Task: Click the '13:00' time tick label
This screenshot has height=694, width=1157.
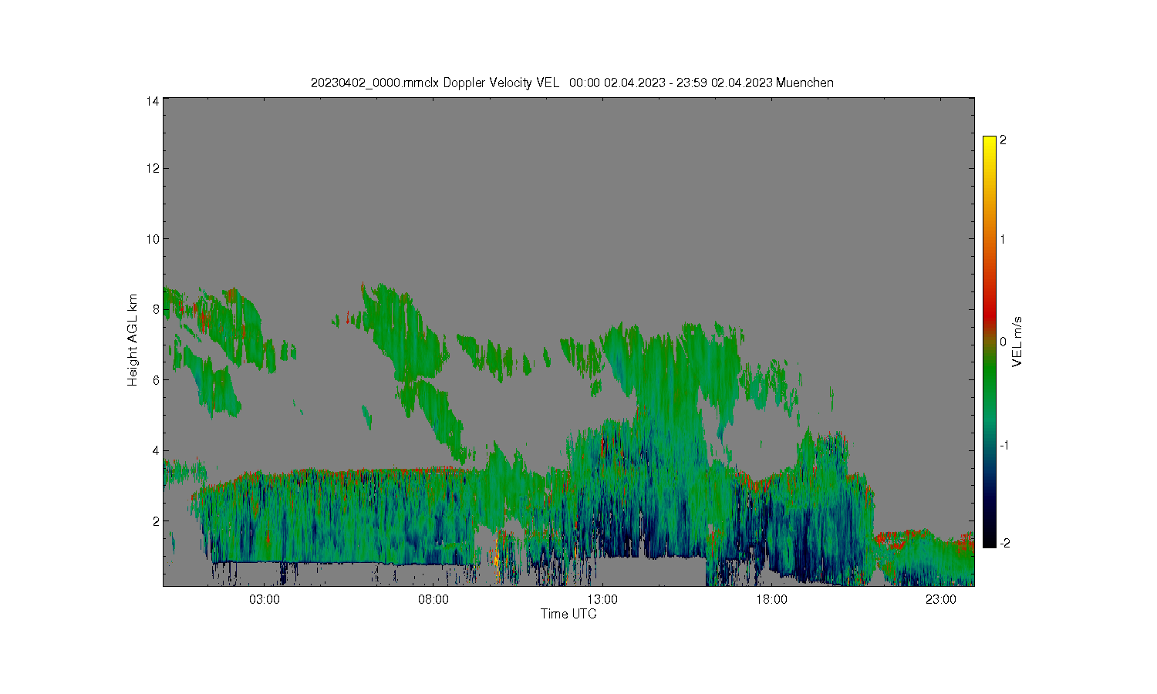Action: tap(602, 600)
